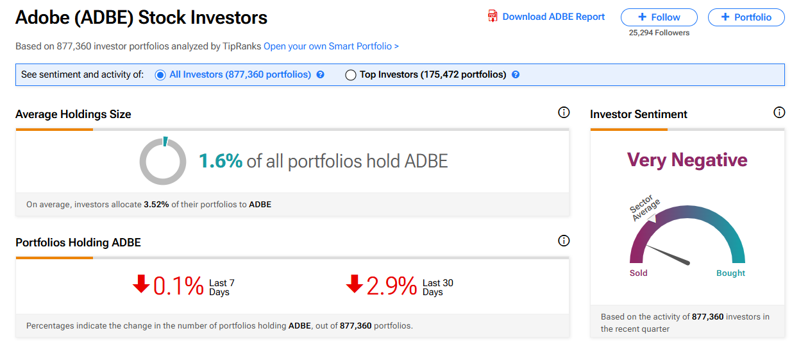This screenshot has height=342, width=792.
Task: Add ADBE to Portfolio
Action: tap(746, 17)
